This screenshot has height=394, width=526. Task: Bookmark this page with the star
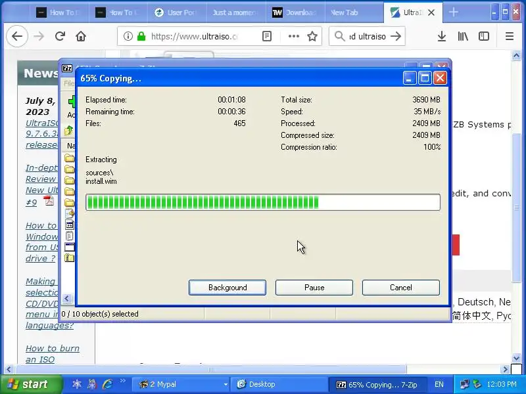pyautogui.click(x=312, y=36)
